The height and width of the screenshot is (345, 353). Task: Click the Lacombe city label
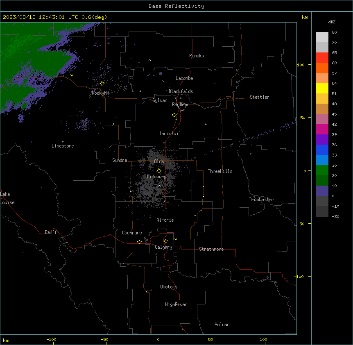tap(184, 78)
